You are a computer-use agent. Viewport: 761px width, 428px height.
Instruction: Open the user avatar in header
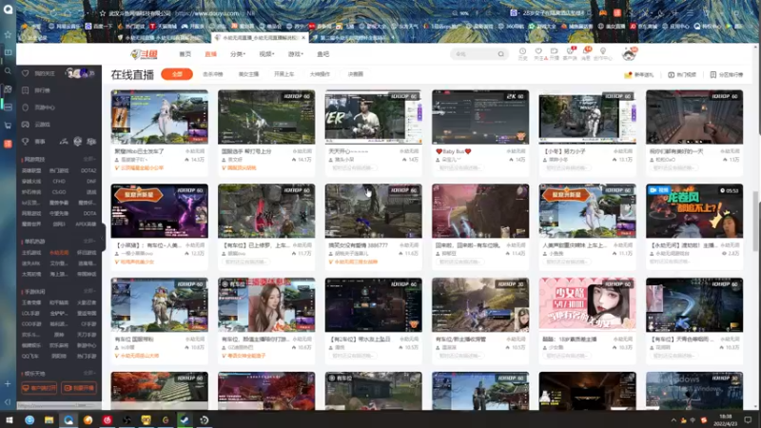[x=629, y=54]
